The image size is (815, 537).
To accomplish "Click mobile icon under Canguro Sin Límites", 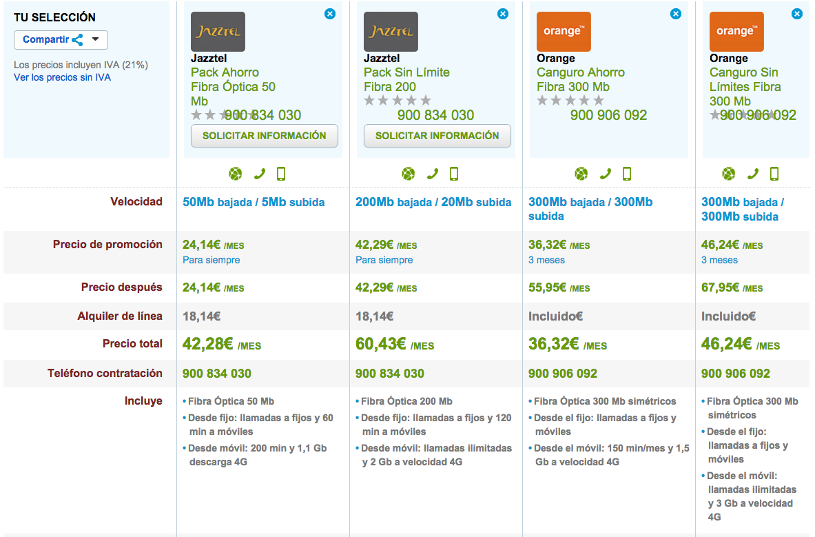I will 774,174.
